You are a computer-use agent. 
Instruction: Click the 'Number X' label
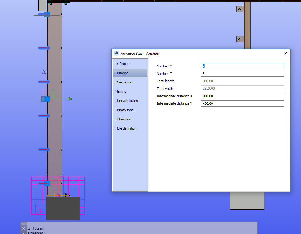click(164, 66)
